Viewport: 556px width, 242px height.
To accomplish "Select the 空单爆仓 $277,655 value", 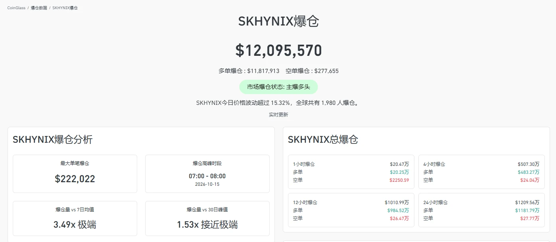I will 326,71.
